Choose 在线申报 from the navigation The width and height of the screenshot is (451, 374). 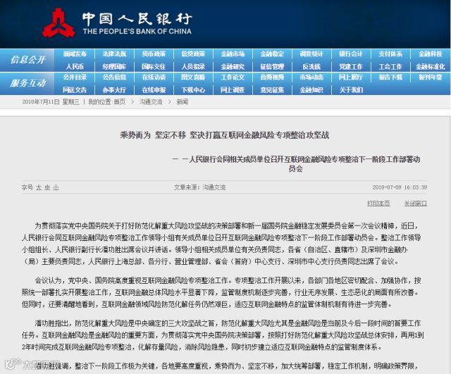(154, 90)
